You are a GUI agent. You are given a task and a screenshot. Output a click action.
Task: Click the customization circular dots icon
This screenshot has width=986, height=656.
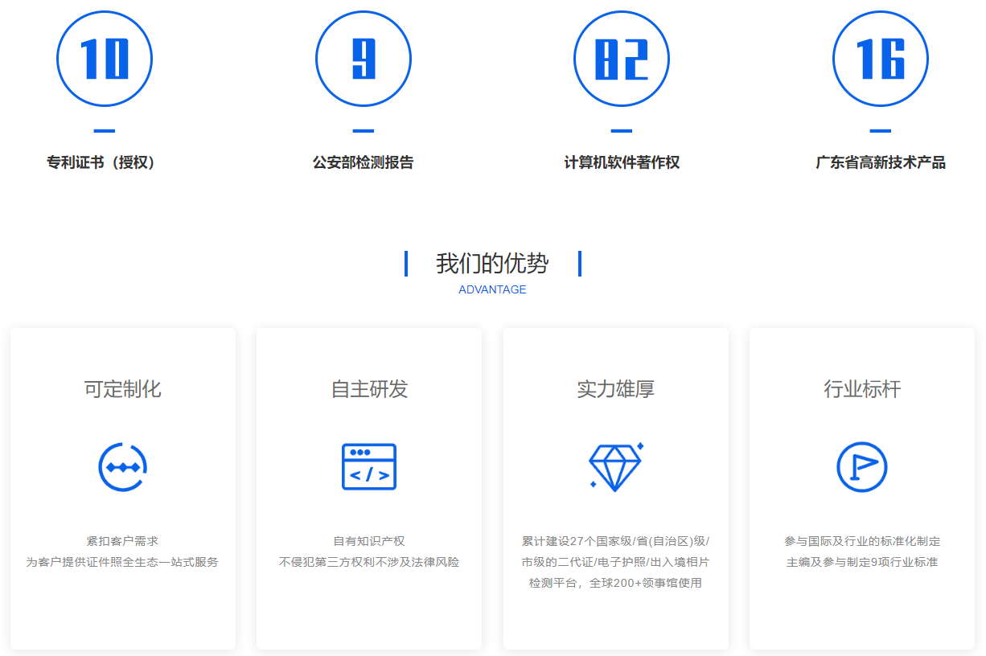[122, 466]
